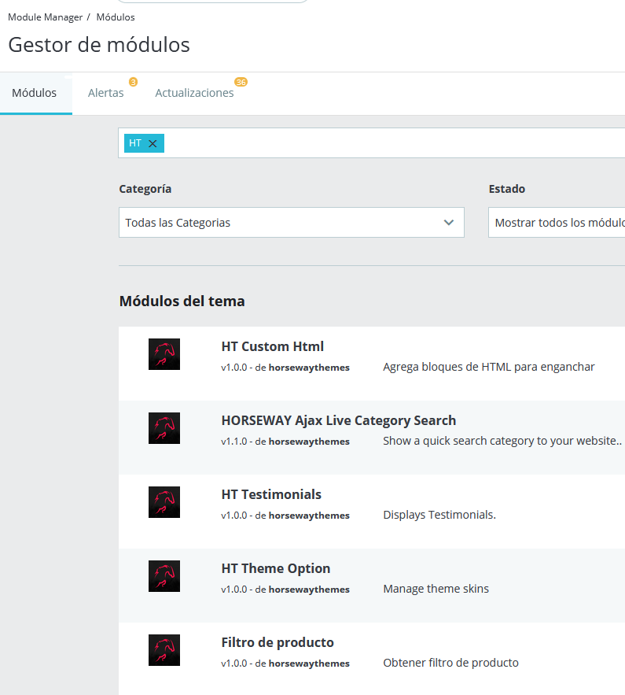Click the HT Testimonials title

pos(271,494)
